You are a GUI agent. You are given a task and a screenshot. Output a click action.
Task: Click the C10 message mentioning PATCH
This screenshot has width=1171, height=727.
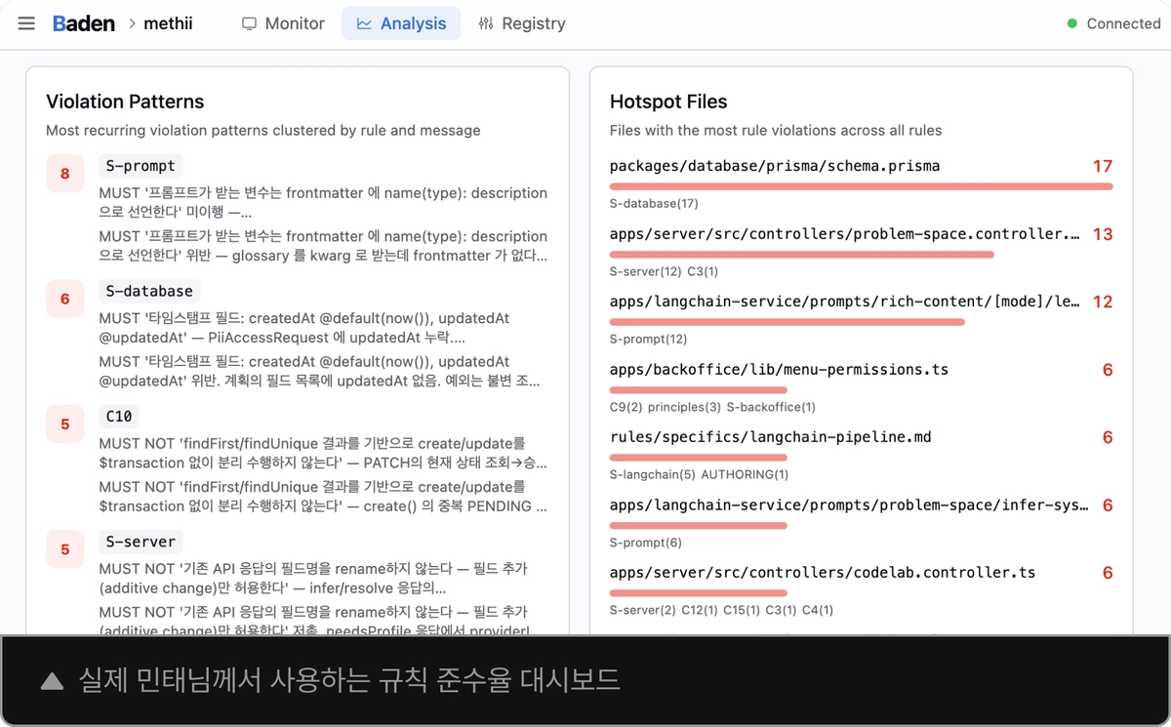323,453
